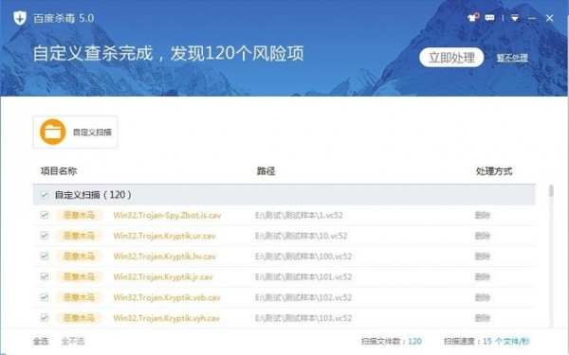
Task: Click the 百度杀毒 5.0 title text
Action: [x=64, y=18]
